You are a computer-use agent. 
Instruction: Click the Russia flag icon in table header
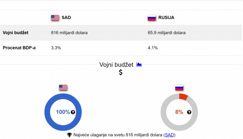[x=152, y=18]
